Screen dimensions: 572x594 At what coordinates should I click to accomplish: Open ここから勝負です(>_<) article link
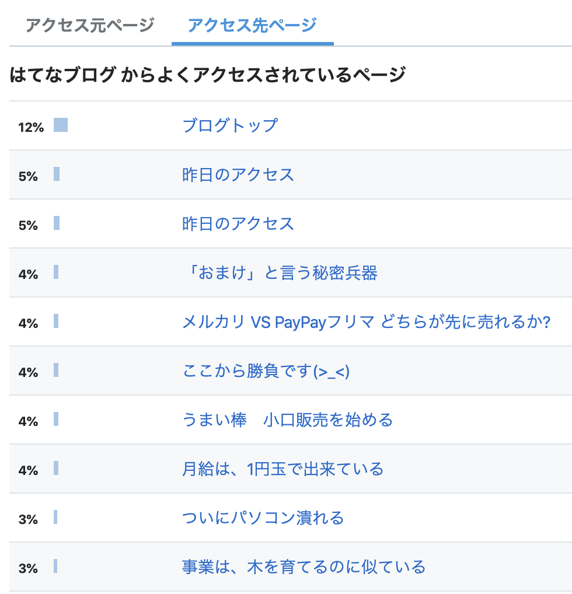(266, 371)
